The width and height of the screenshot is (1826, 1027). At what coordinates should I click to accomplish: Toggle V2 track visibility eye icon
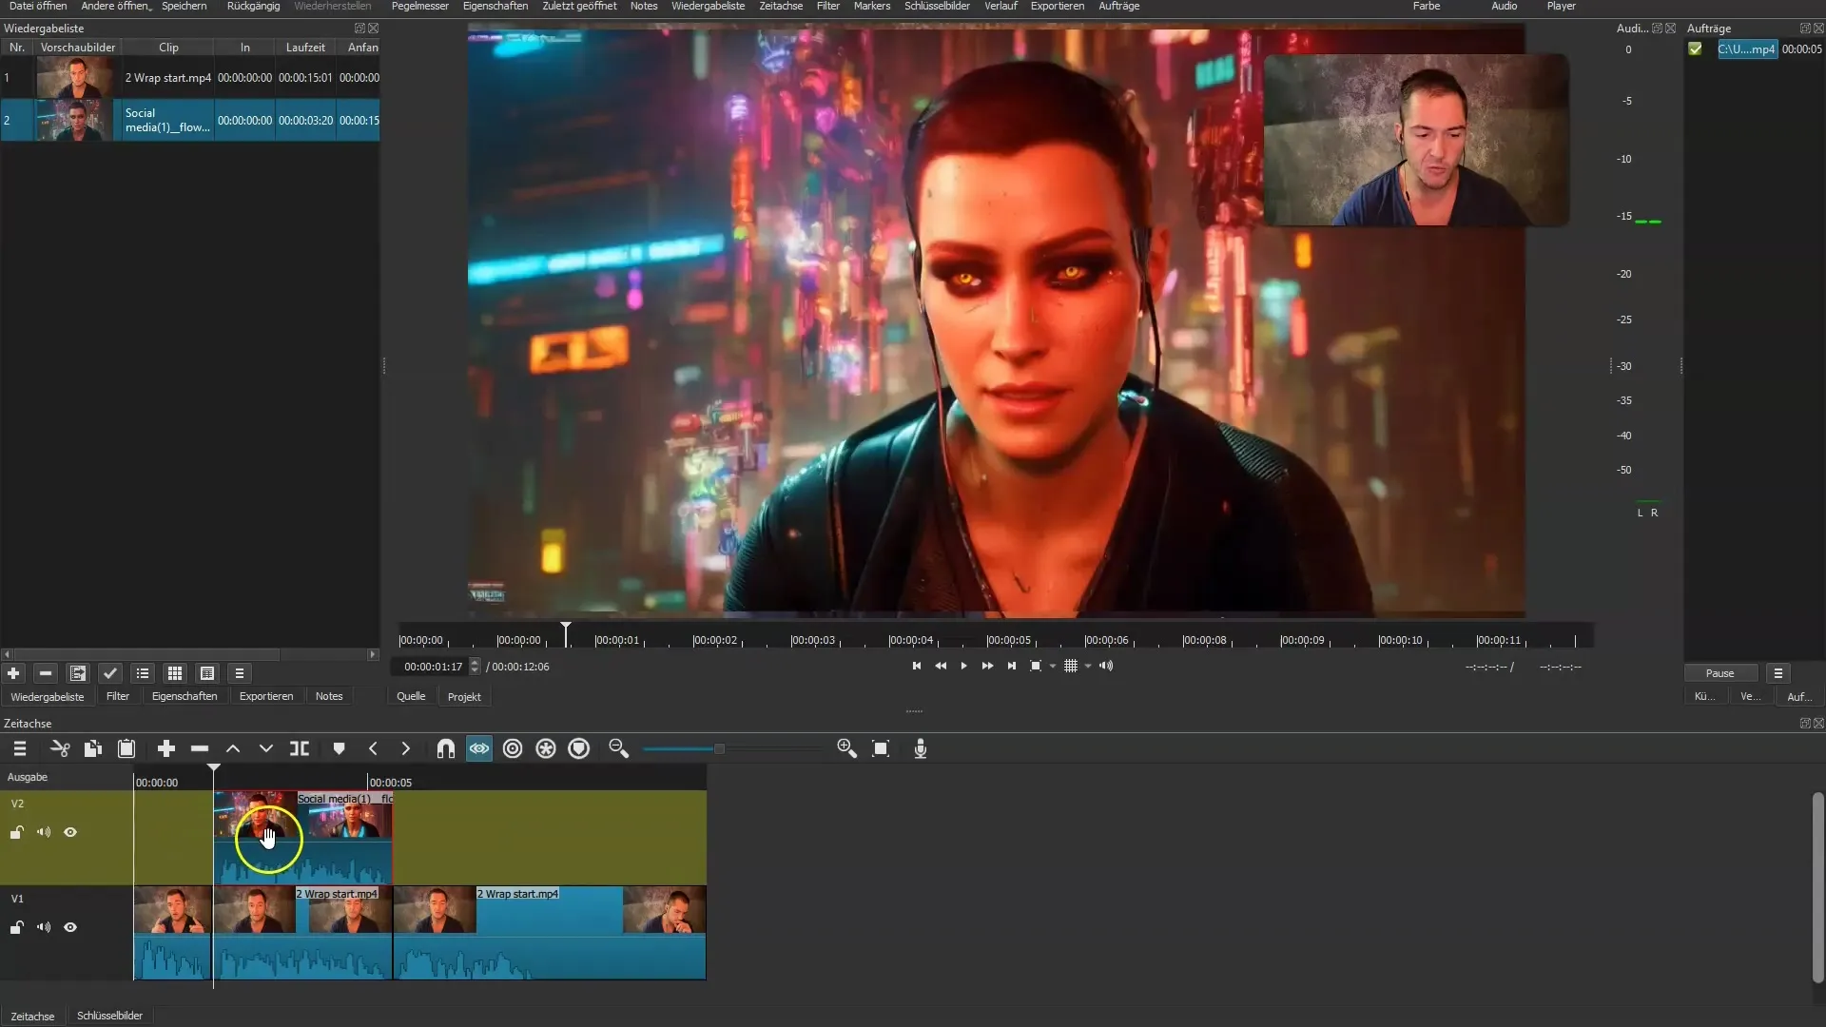70,831
